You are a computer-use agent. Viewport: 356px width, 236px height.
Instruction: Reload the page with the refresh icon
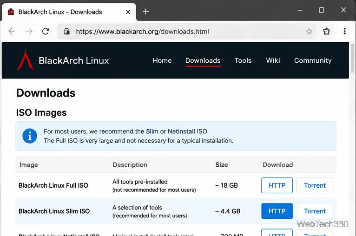pyautogui.click(x=46, y=31)
